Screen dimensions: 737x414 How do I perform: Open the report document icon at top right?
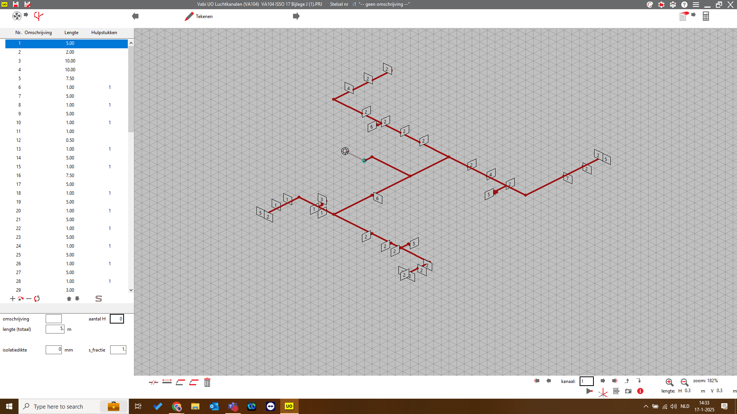(684, 16)
